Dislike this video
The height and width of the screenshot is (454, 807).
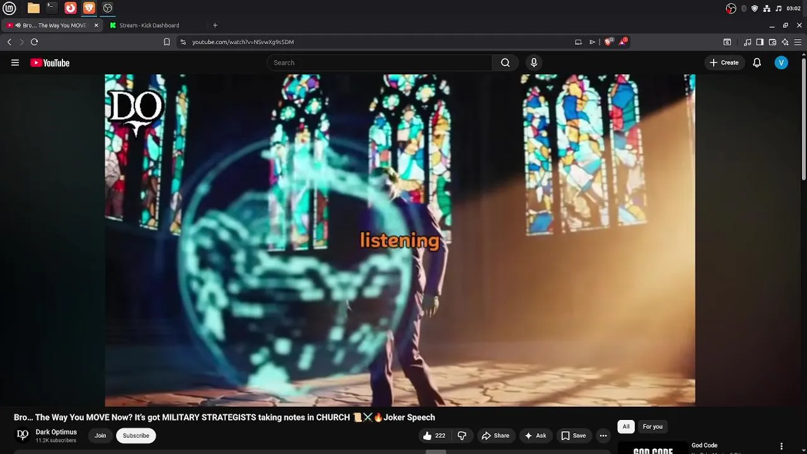point(462,435)
